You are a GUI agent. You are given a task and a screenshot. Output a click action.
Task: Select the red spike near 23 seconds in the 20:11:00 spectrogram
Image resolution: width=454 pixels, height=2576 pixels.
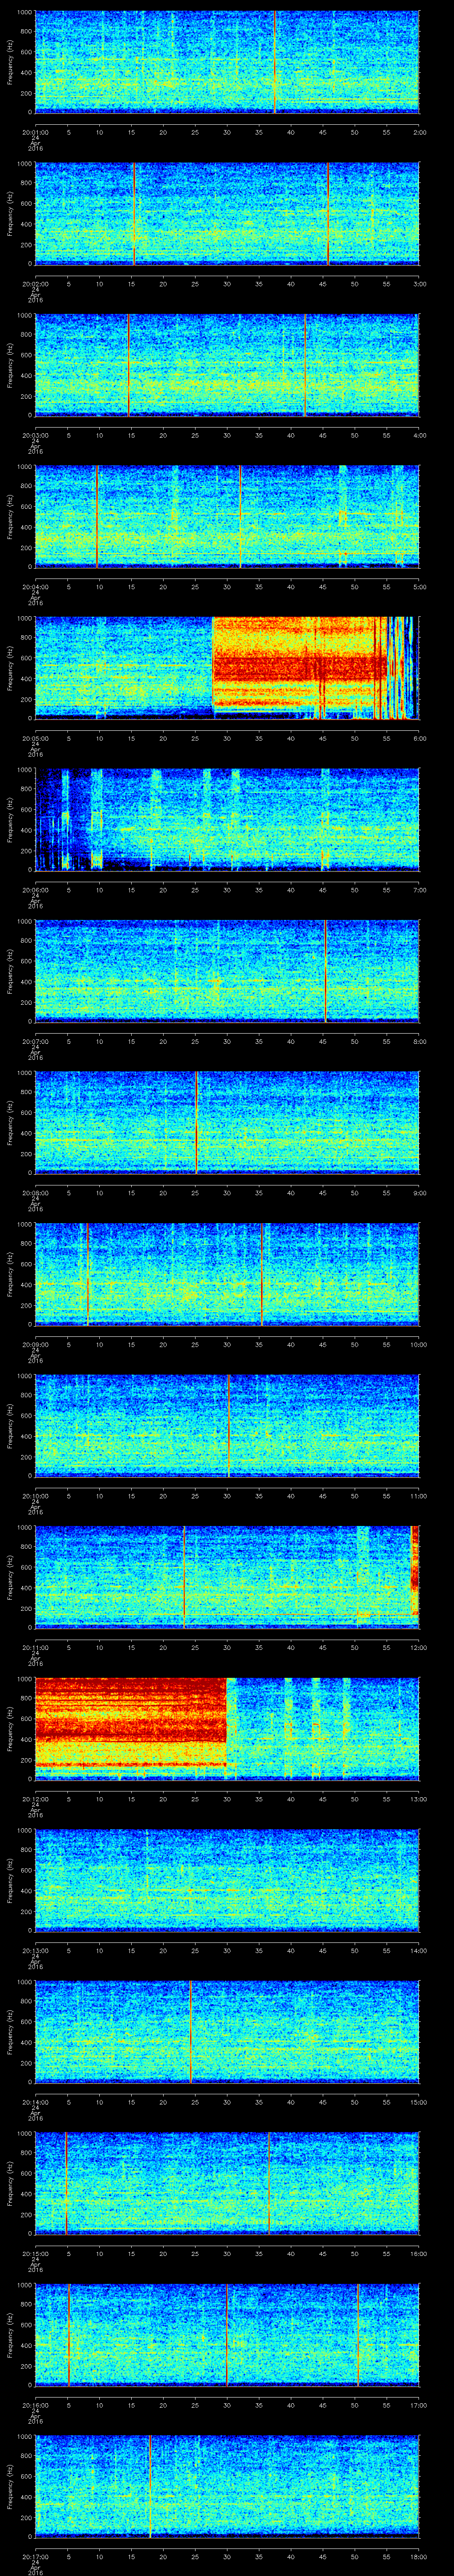point(184,1577)
